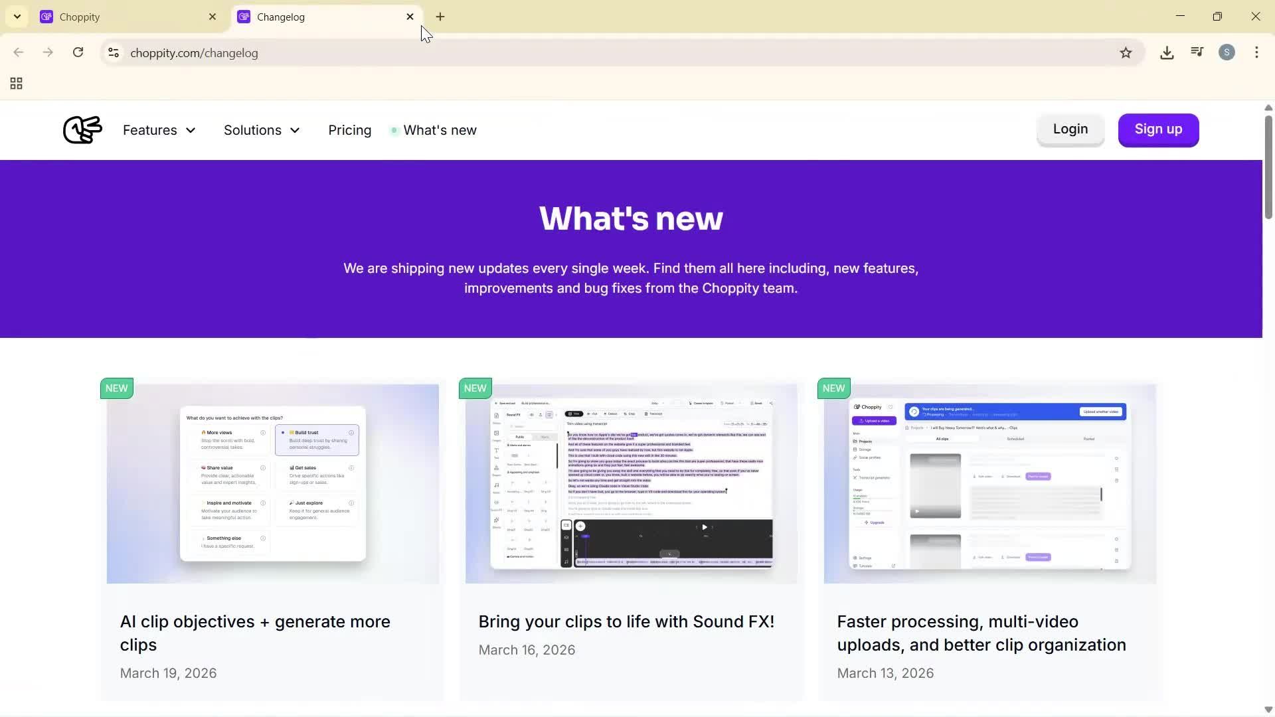This screenshot has width=1275, height=717.
Task: Select Pricing in the navigation menu
Action: pos(349,130)
